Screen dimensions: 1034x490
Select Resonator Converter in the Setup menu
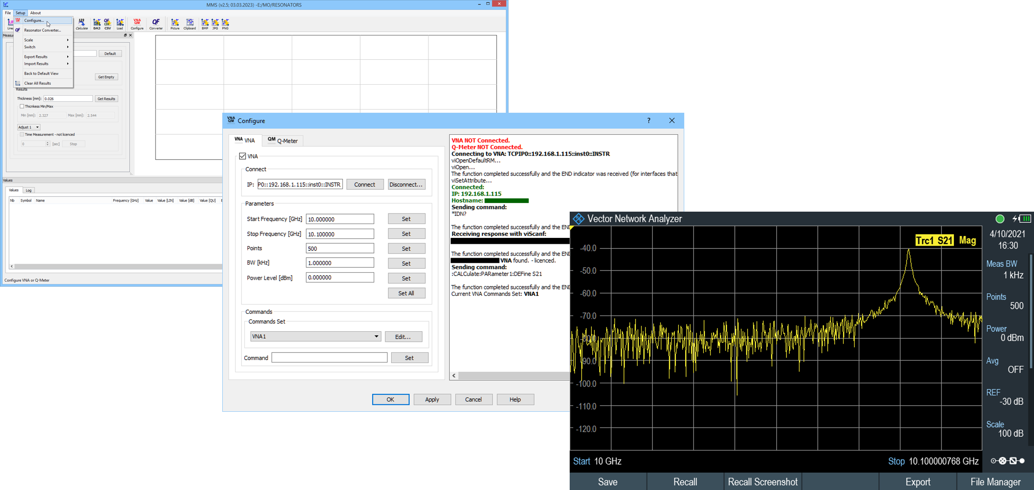tap(42, 30)
